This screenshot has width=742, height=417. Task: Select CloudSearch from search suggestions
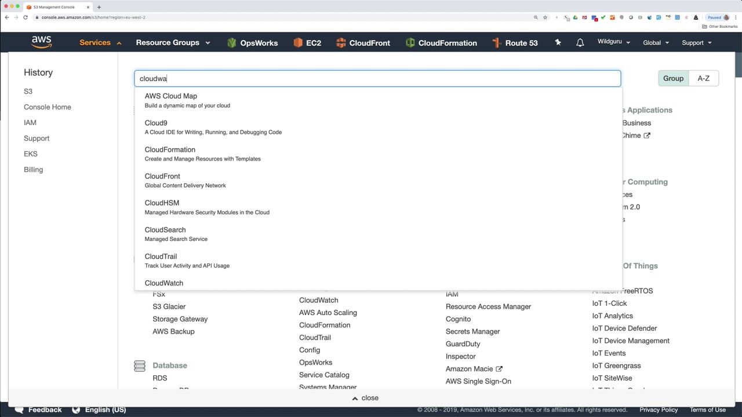[x=378, y=234]
